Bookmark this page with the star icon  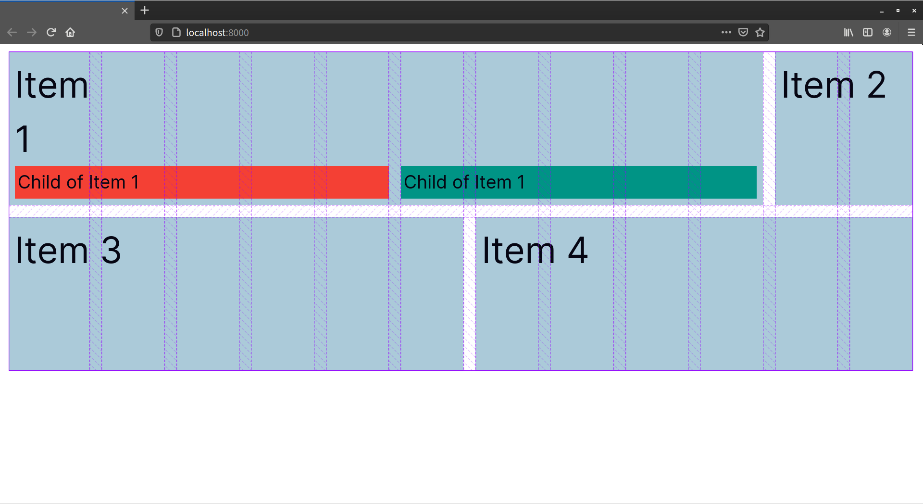(x=760, y=32)
